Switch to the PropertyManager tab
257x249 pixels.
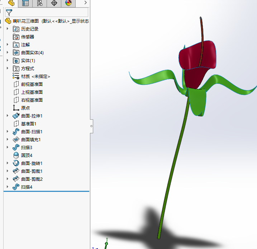[x=25, y=3]
